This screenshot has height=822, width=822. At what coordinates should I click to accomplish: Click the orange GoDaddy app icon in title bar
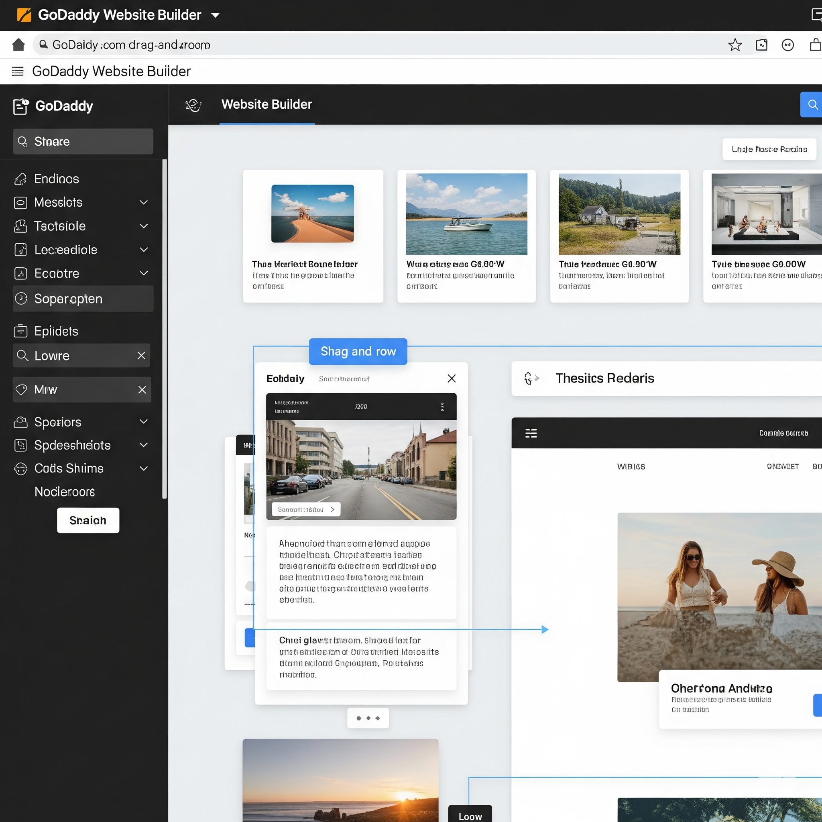[24, 15]
